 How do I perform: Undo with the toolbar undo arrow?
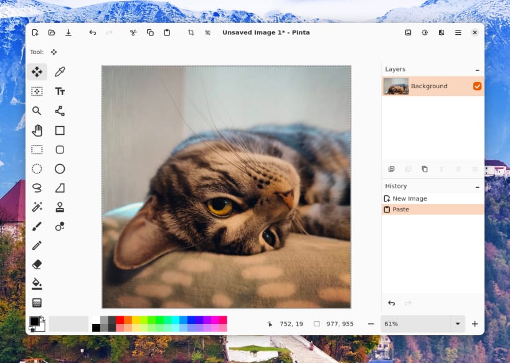coord(92,32)
